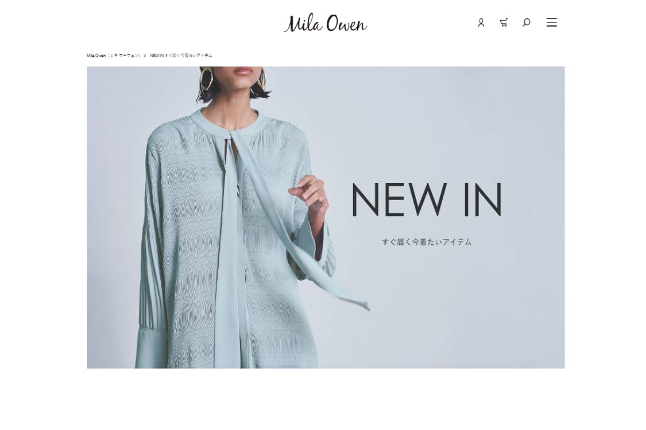Click the NEW IN hero headline
646x430 pixels.
pos(427,200)
